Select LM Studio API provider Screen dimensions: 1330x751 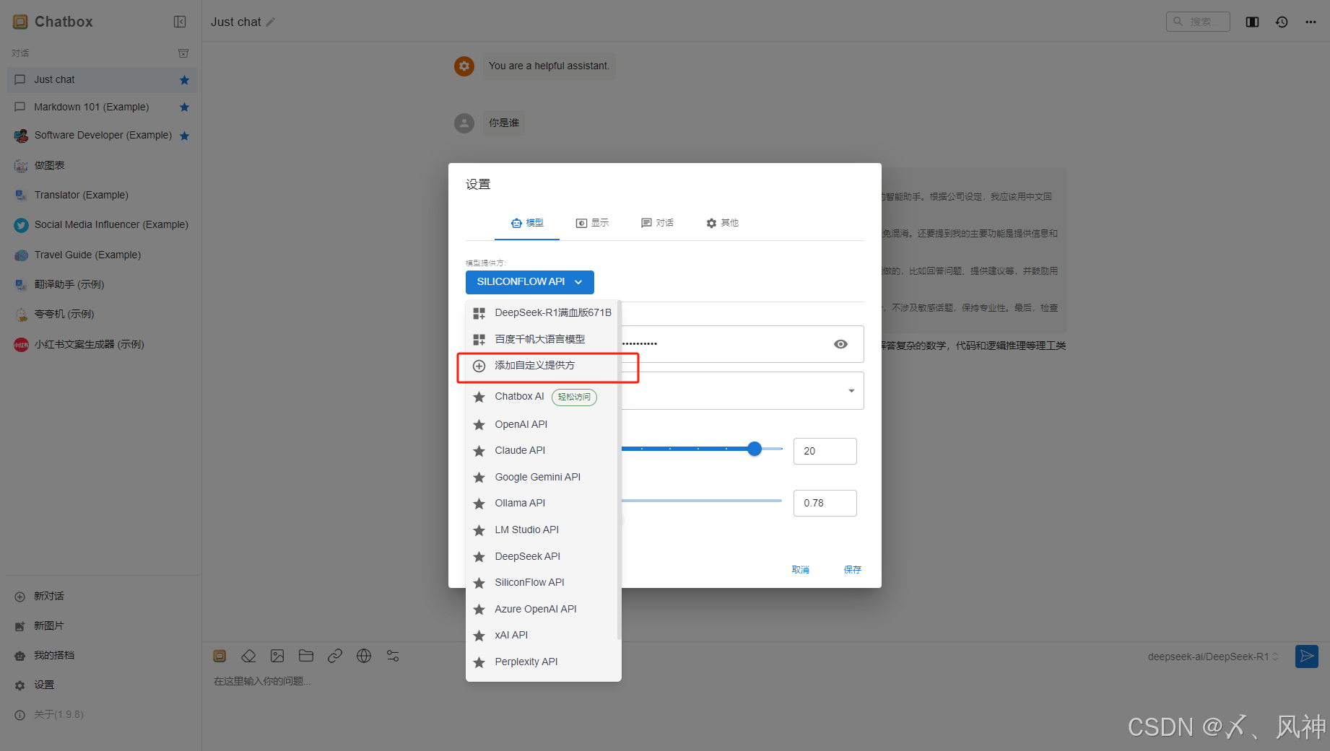(x=543, y=530)
